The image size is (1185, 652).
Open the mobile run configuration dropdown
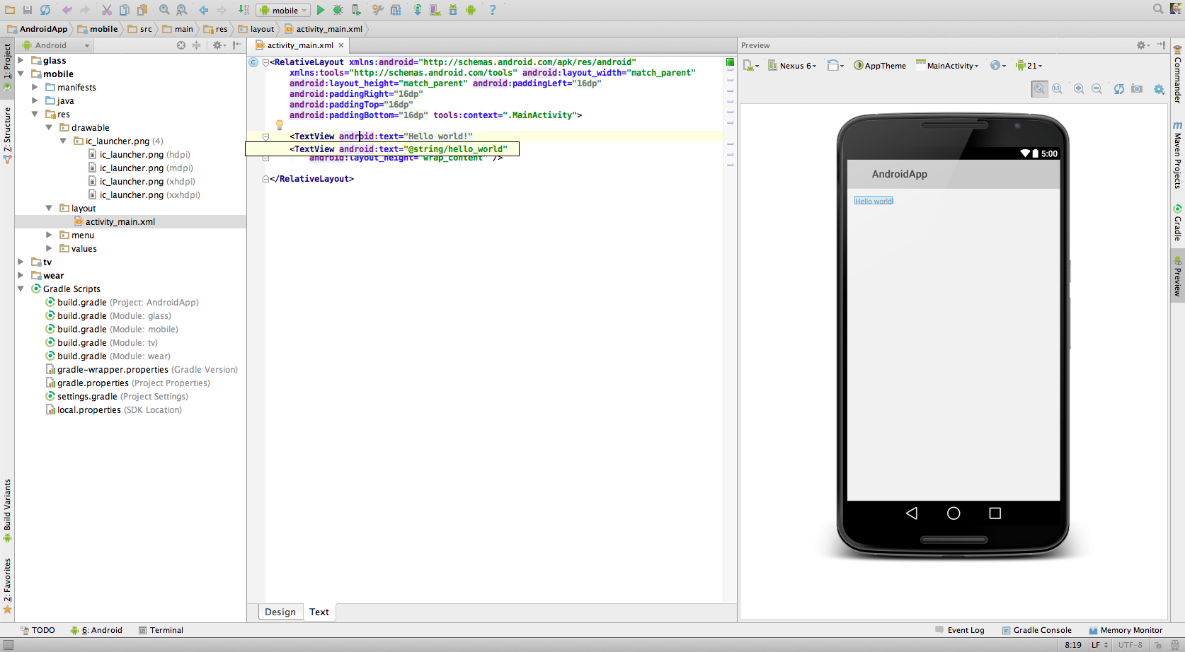coord(284,11)
